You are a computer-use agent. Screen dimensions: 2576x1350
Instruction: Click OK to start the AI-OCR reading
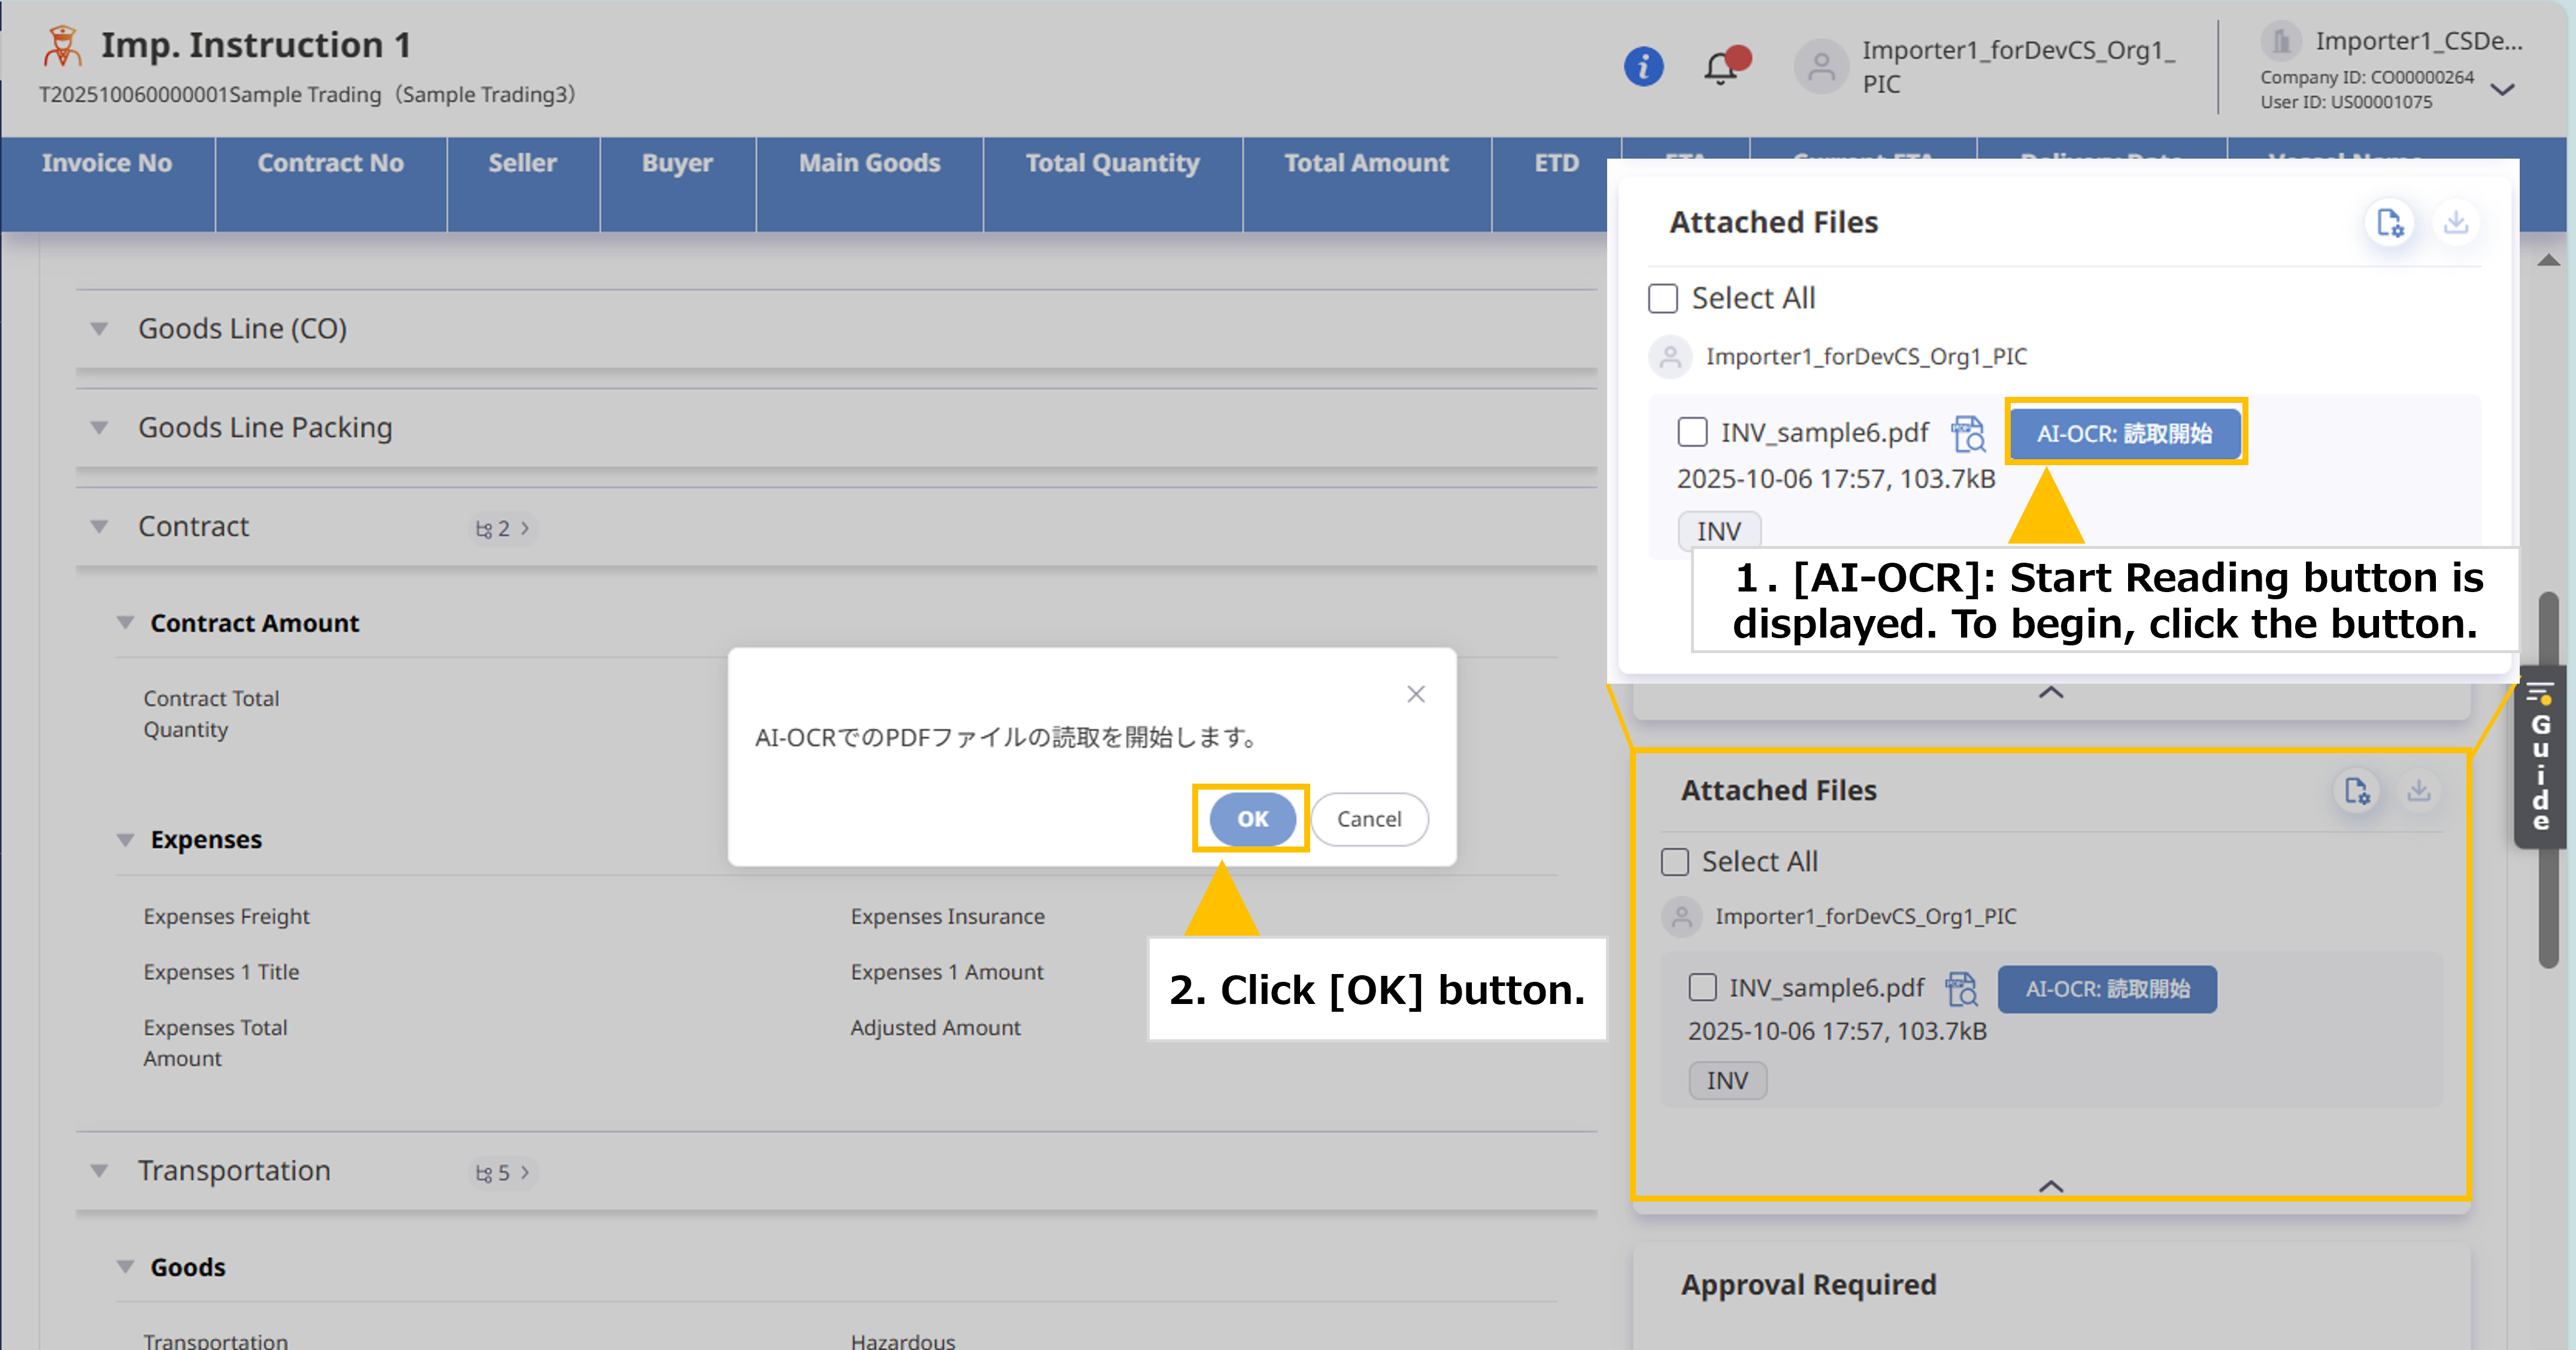(1252, 819)
